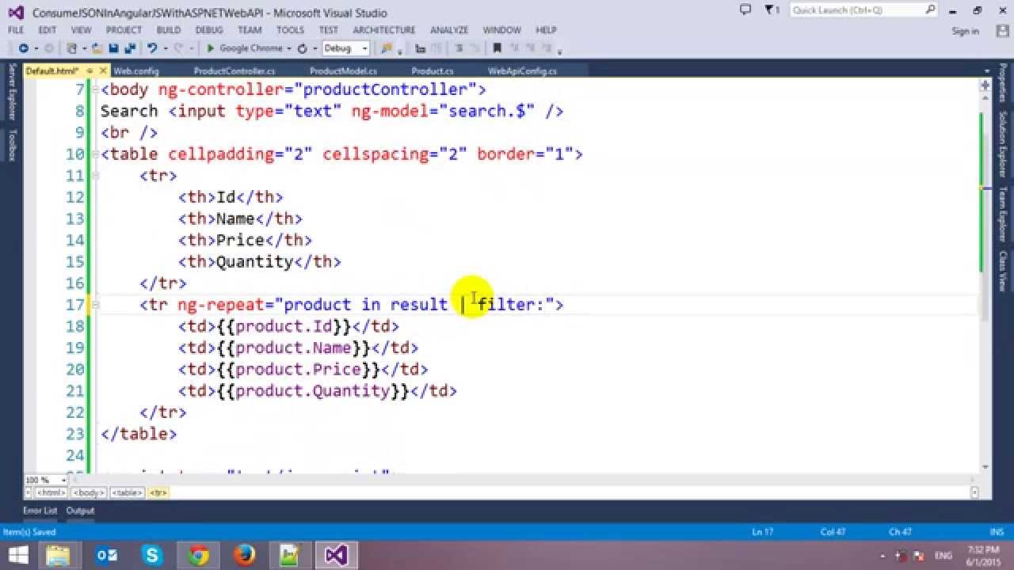Switch to the ProductController.cs tab
Viewport: 1014px width, 570px height.
234,71
